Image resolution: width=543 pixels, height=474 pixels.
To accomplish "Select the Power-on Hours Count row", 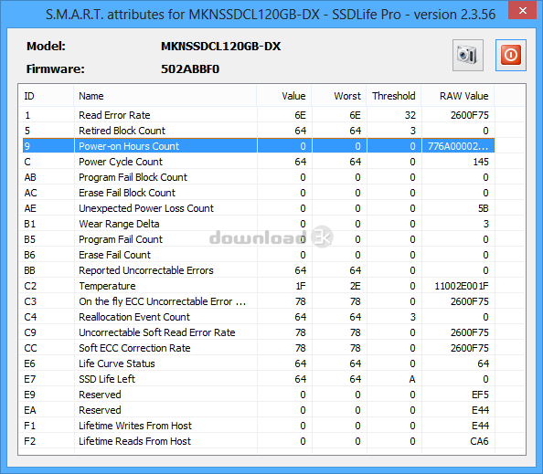I will click(x=259, y=146).
